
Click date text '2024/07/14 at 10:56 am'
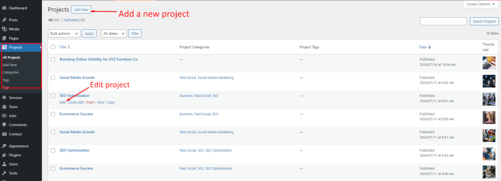click(437, 65)
